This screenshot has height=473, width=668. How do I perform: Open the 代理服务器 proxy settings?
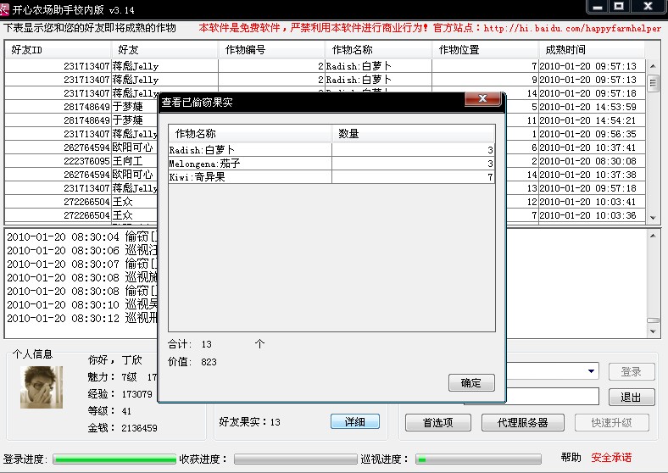[520, 422]
